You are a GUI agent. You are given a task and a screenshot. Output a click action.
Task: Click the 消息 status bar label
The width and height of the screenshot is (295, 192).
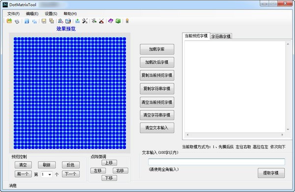coord(13,186)
